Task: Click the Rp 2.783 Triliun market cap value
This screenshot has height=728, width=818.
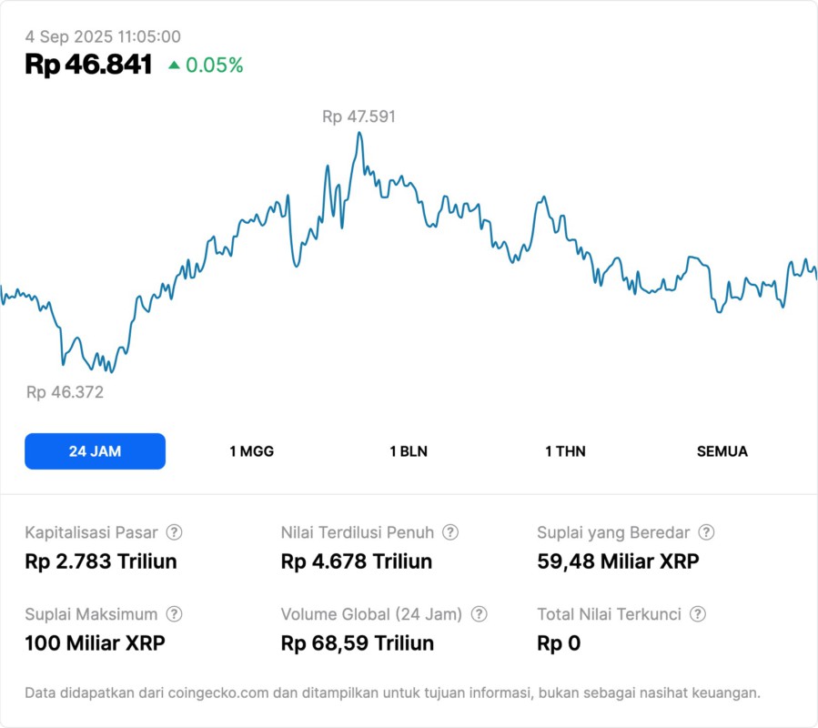Action: point(101,561)
